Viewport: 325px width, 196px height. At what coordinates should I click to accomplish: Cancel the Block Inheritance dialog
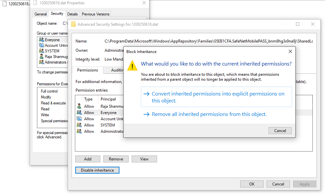[280, 131]
